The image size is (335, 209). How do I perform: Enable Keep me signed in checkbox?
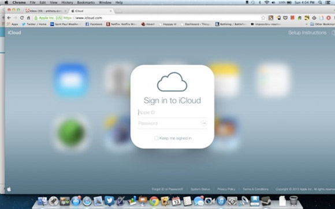pos(157,138)
